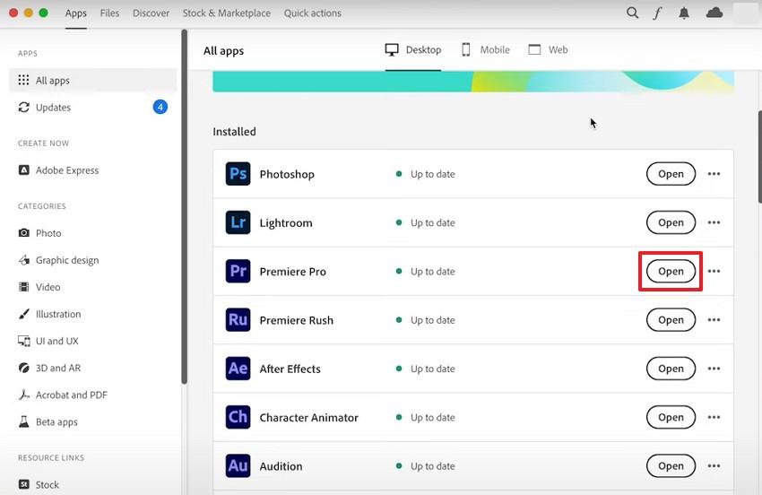Screen dimensions: 762x495
Task: Click the Character Animator Ch app icon
Action: (x=238, y=417)
